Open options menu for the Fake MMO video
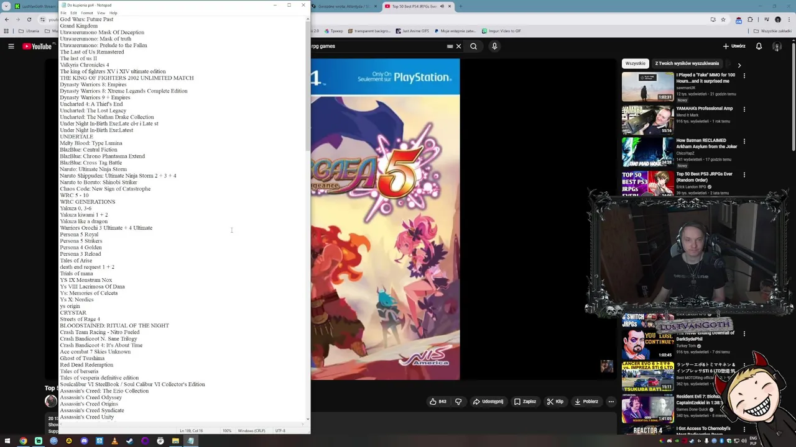This screenshot has width=796, height=447. (x=744, y=75)
